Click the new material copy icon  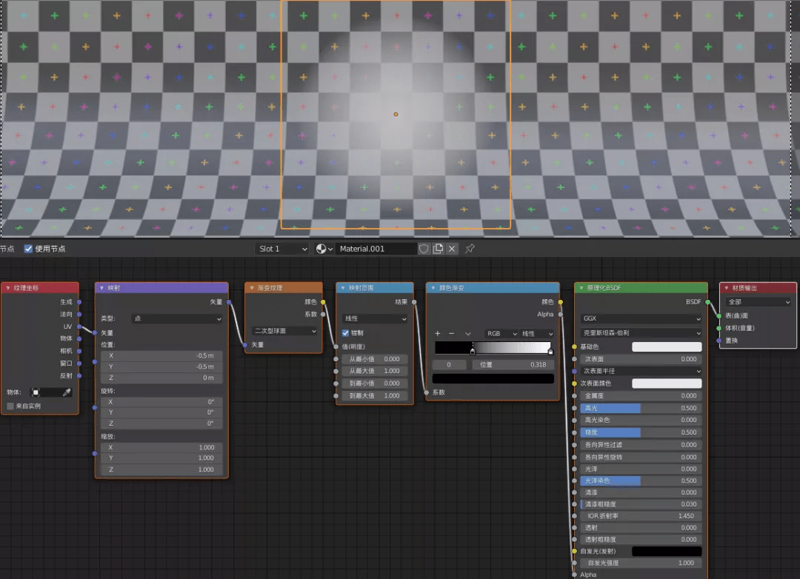point(438,249)
